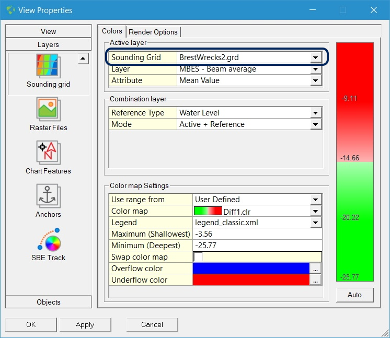Toggle the Swap color map checkbox
This screenshot has width=390, height=338.
pyautogui.click(x=198, y=257)
